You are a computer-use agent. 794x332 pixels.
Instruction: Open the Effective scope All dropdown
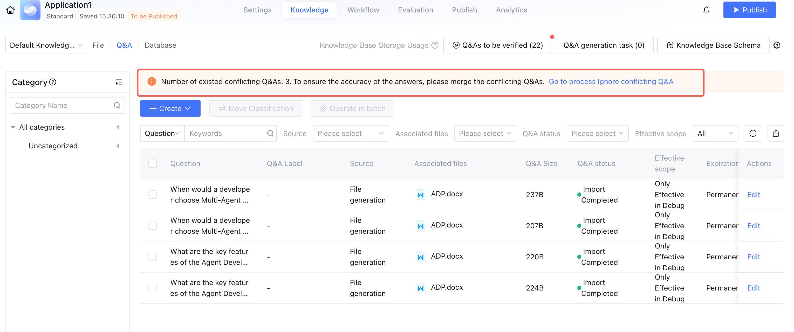715,133
